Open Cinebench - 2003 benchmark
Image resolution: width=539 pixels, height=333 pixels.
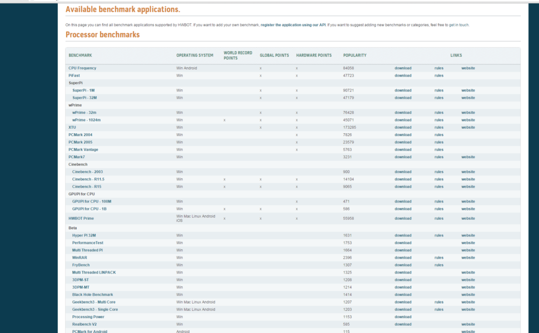coord(87,171)
